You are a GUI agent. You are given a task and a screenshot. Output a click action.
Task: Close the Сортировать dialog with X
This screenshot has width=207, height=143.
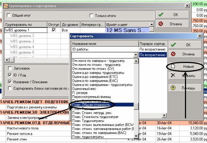coord(200,36)
